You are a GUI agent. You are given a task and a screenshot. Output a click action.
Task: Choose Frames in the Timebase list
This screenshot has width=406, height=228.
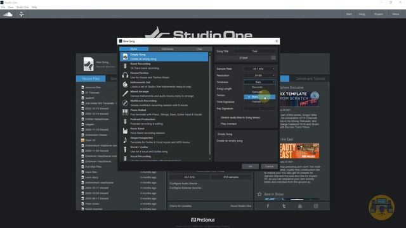point(259,101)
